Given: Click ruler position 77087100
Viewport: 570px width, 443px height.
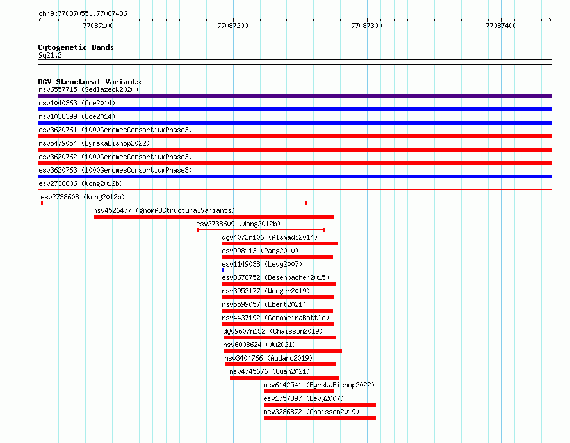Looking at the screenshot, I should (98, 26).
